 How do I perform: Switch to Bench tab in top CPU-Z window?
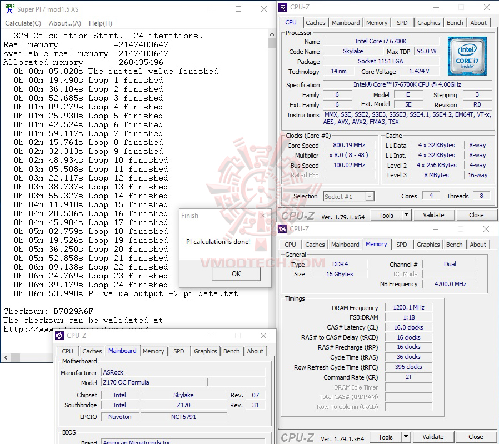coord(455,23)
